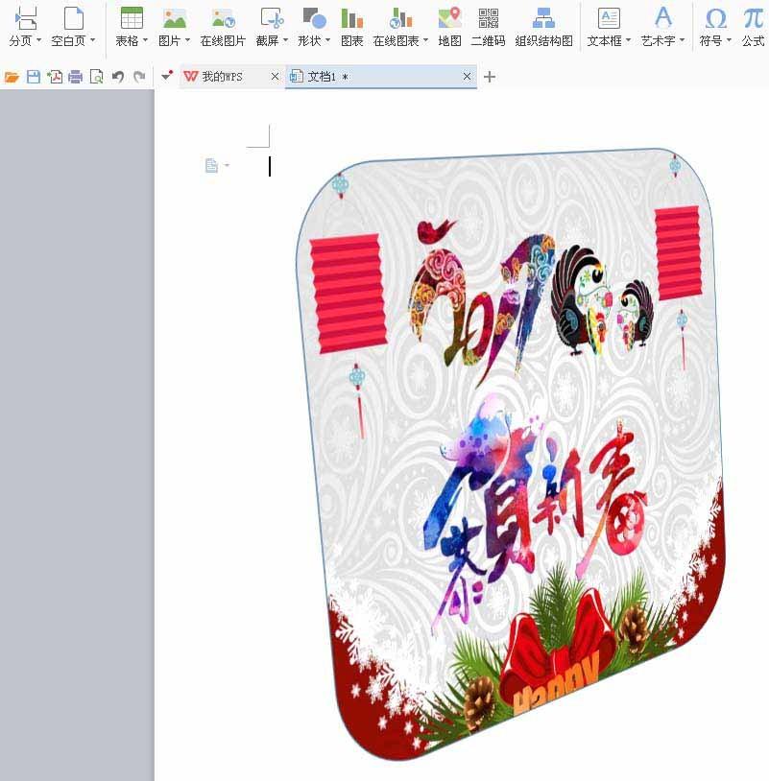Viewport: 769px width, 781px height.
Task: Click the + button to open new document
Action: click(x=490, y=76)
